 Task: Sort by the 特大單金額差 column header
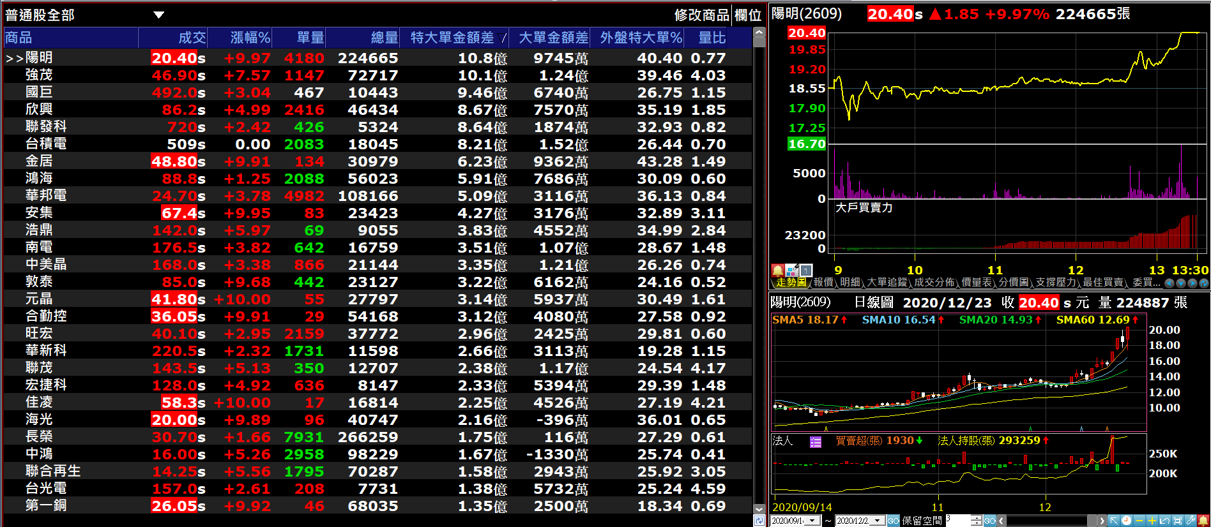coord(452,38)
